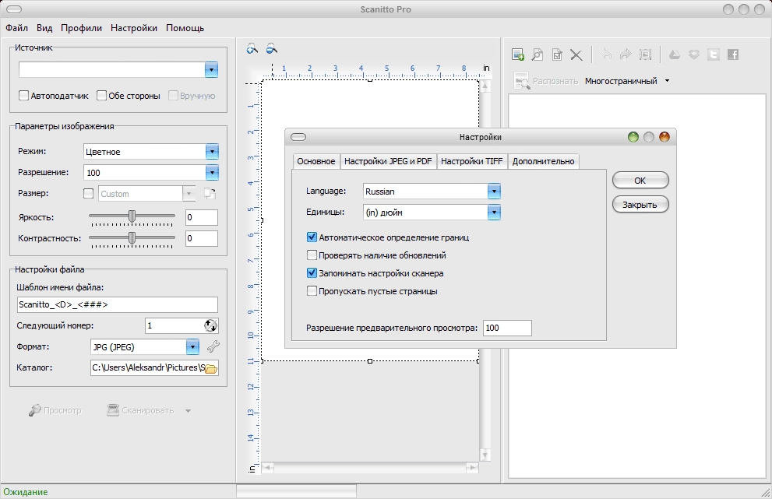Viewport: 772px width, 499px height.
Task: Click the Просмотр preview button
Action: point(55,410)
